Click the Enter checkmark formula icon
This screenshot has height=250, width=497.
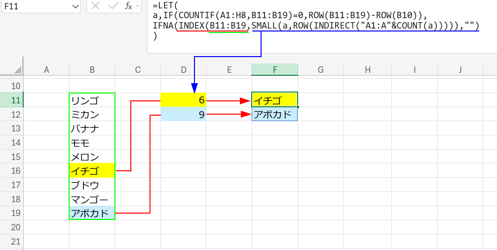coord(113,6)
